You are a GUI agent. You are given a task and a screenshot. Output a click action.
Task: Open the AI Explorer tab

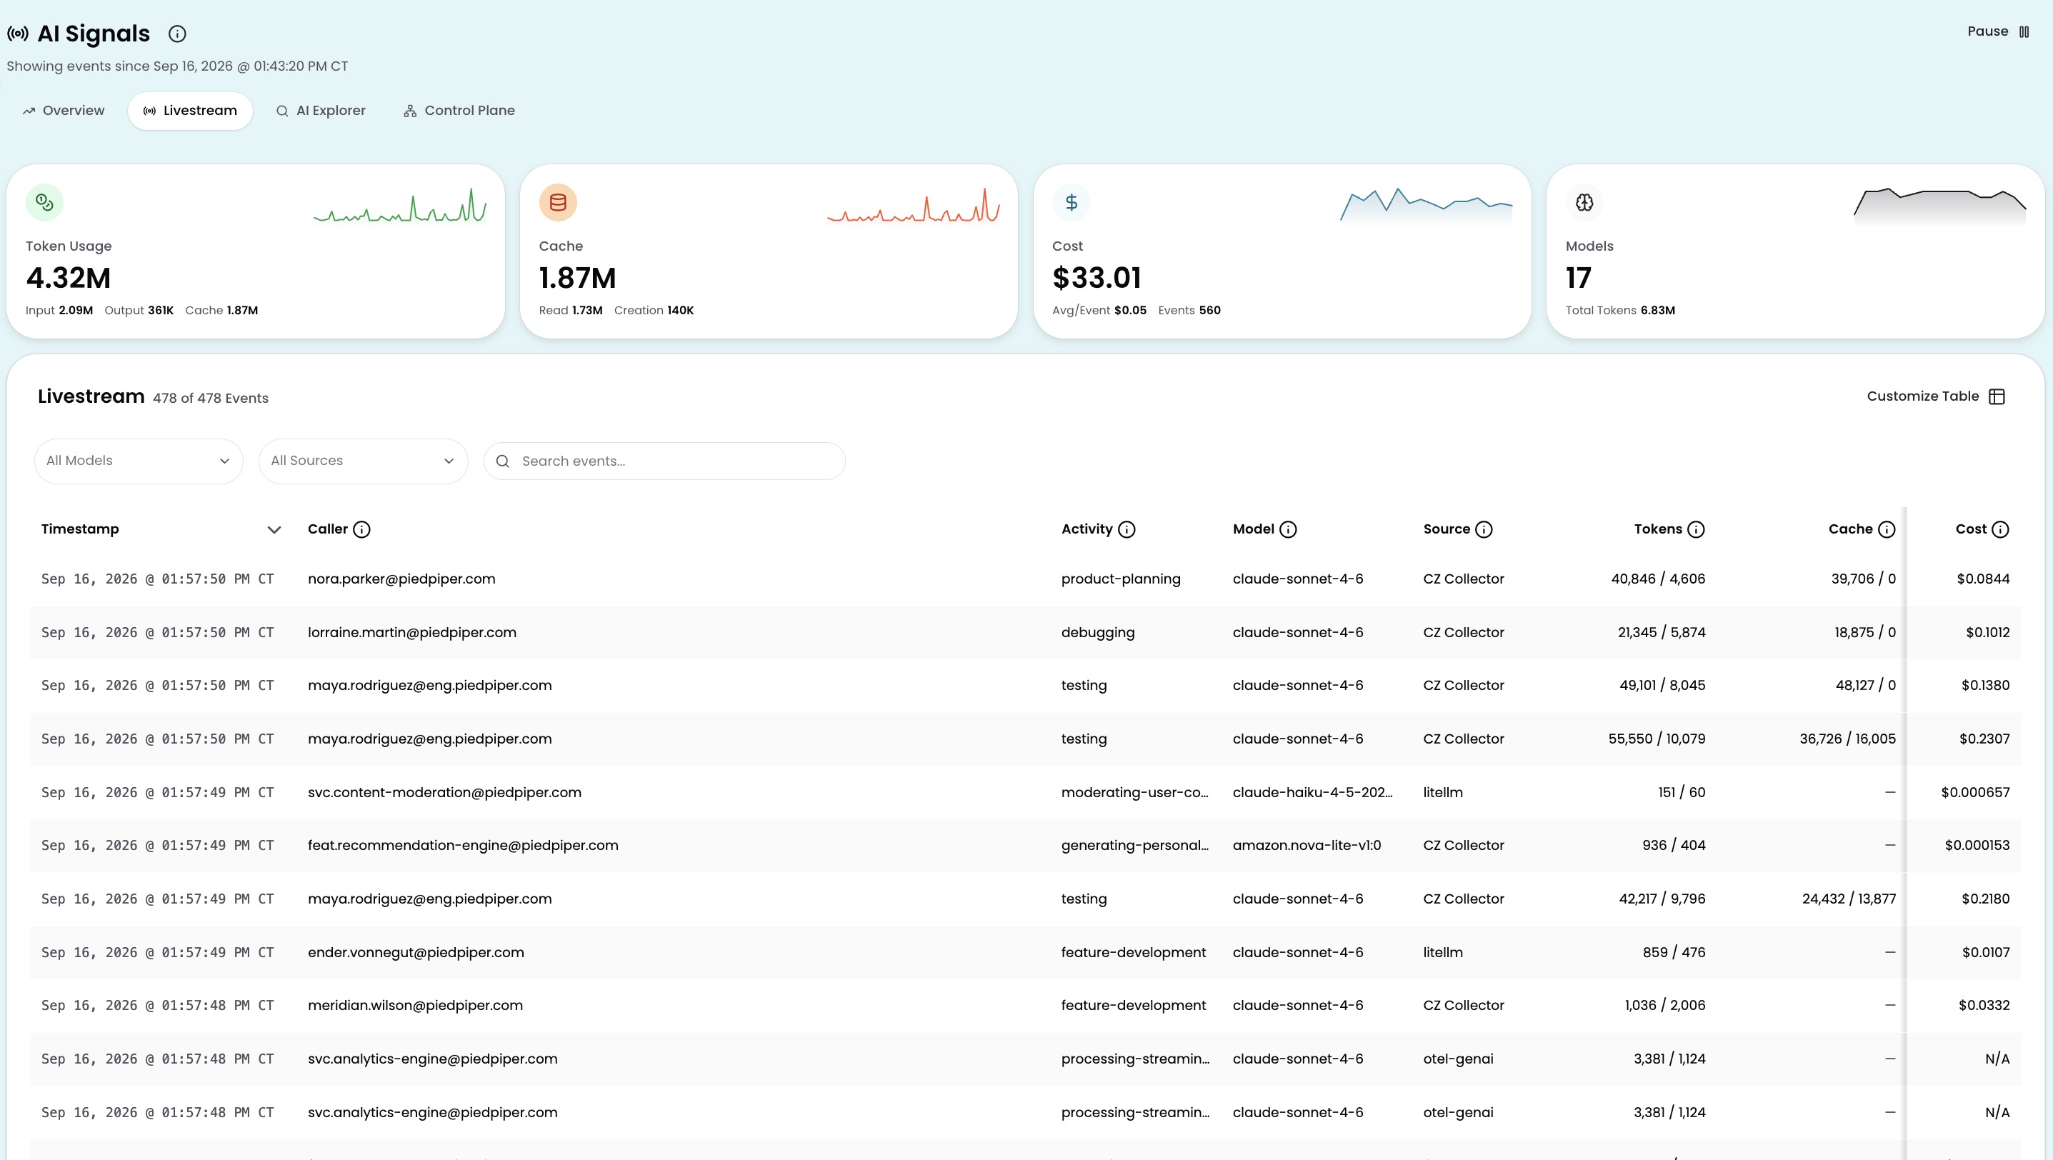321,111
